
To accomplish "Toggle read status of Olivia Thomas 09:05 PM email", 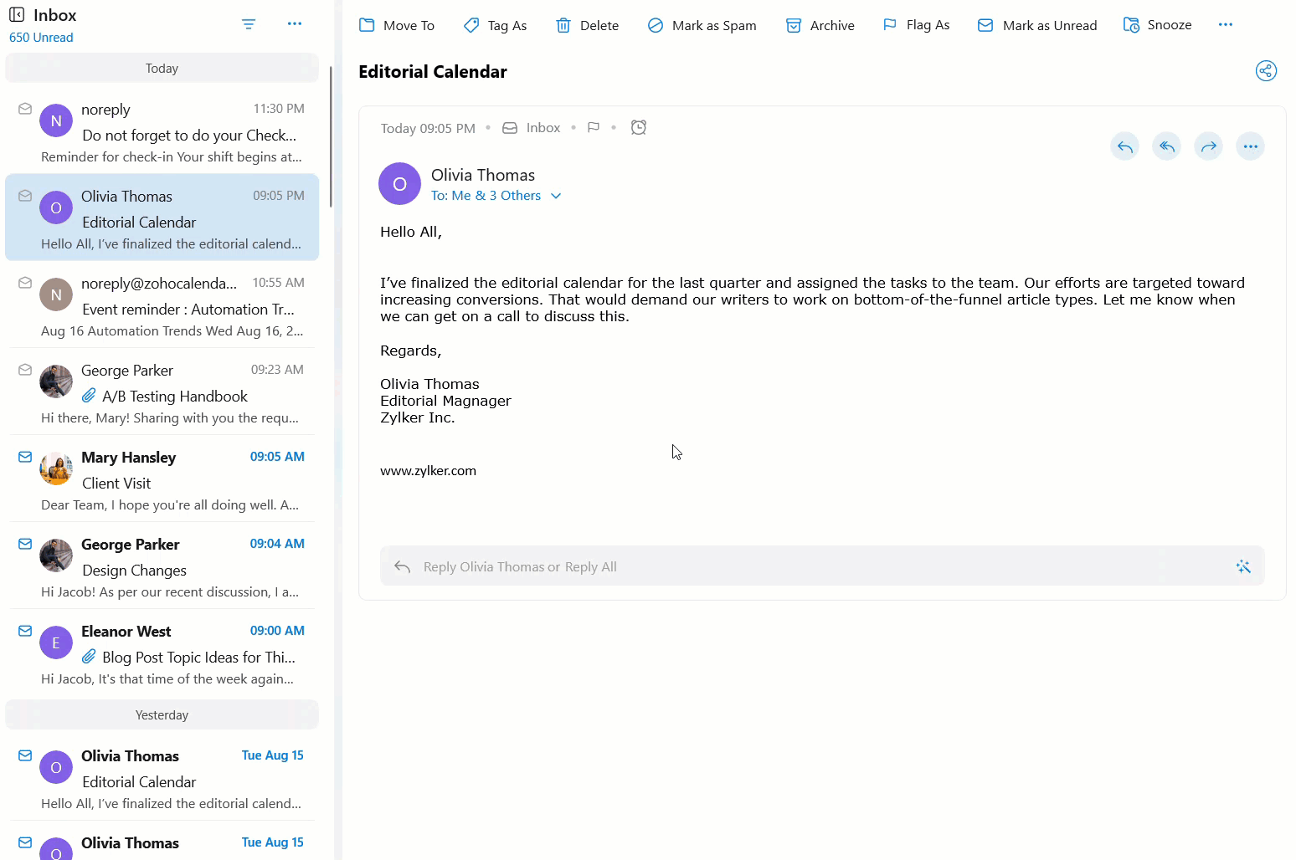I will tap(25, 196).
